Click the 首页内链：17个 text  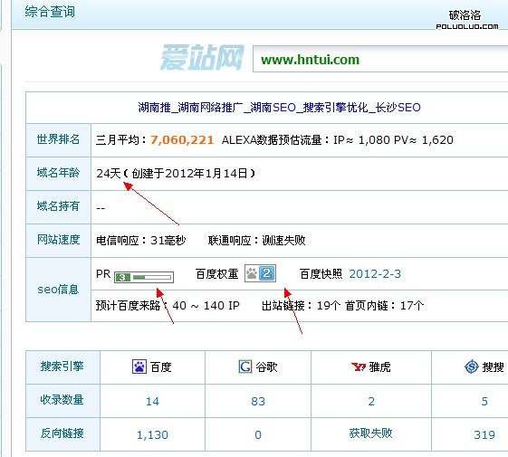click(x=385, y=306)
